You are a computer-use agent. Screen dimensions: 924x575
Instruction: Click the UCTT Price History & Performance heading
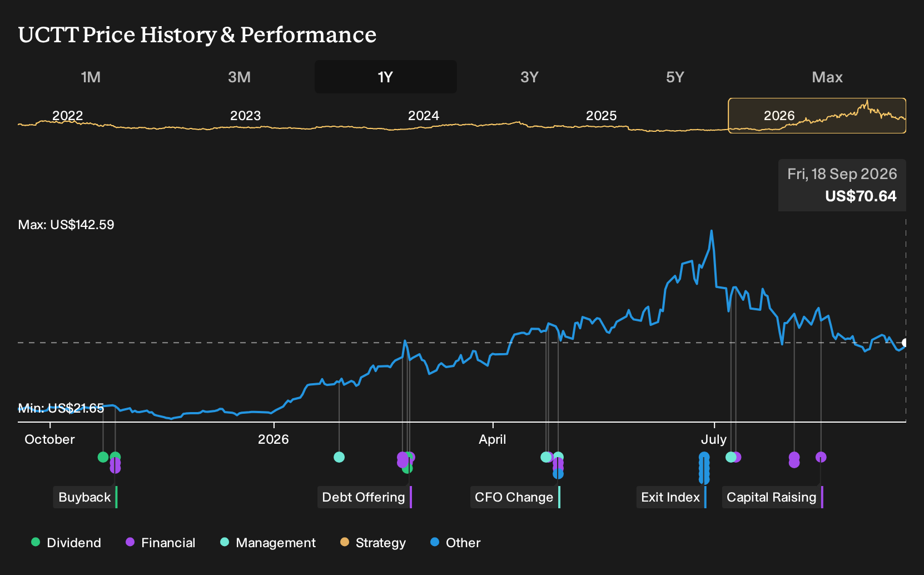(x=197, y=34)
